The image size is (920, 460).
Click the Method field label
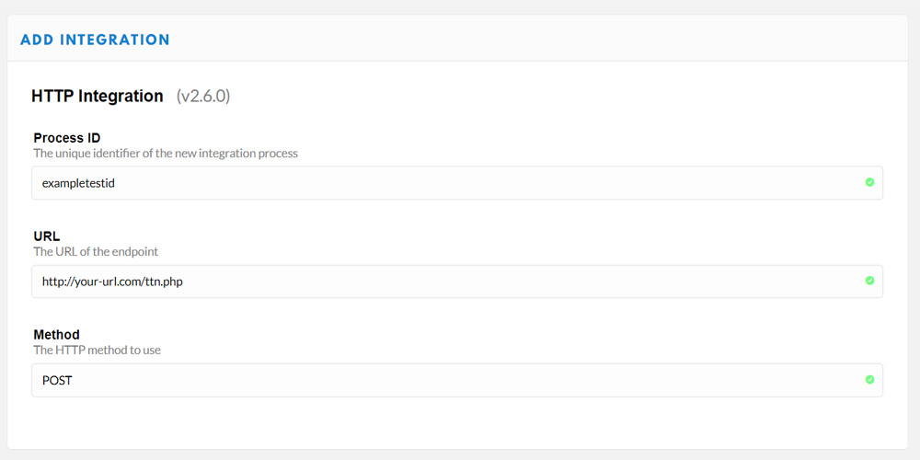[56, 335]
